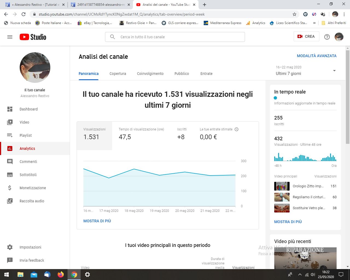Reload the page in Chrome
This screenshot has width=350, height=280.
[24, 14]
